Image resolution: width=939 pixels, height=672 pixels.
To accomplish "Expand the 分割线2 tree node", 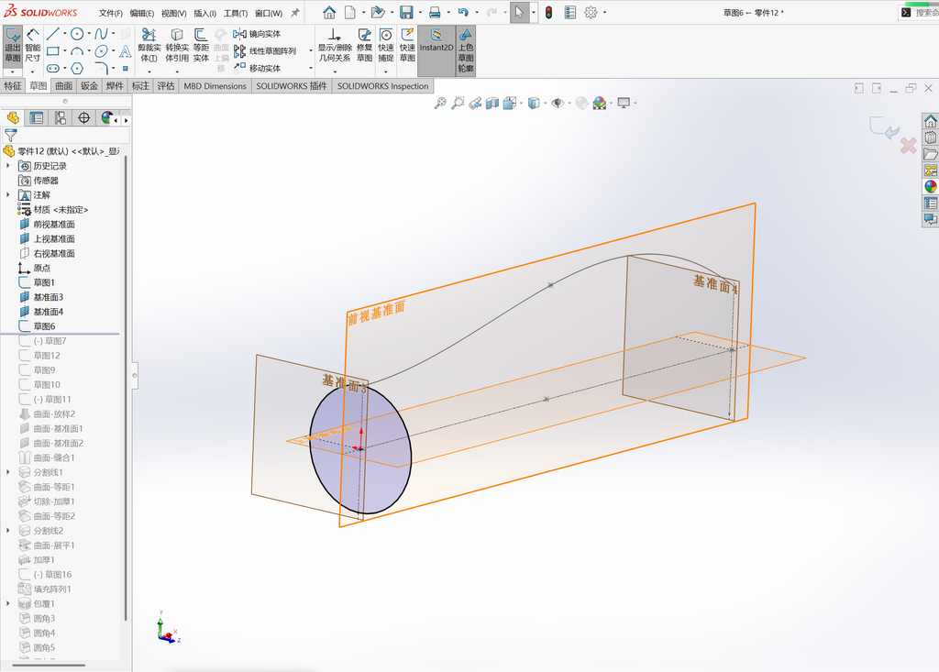I will tap(7, 531).
